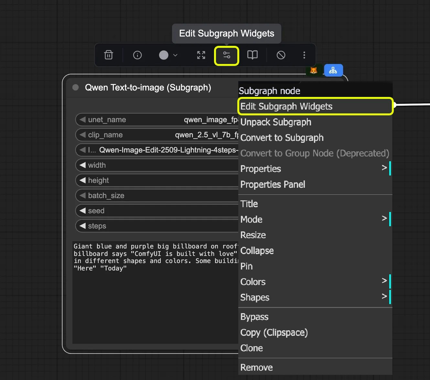Image resolution: width=430 pixels, height=380 pixels.
Task: Click the gray node color swatch circle
Action: point(163,55)
